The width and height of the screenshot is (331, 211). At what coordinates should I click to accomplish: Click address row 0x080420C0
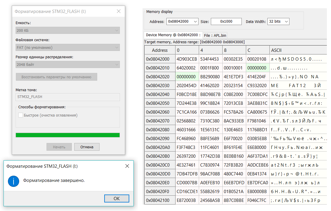coord(160,165)
